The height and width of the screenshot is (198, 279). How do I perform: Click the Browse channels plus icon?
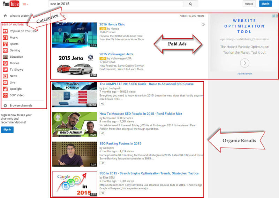(x=5, y=105)
